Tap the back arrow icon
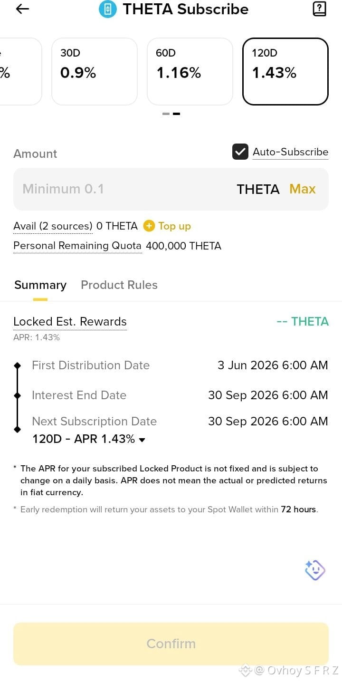This screenshot has width=342, height=682. pos(22,9)
